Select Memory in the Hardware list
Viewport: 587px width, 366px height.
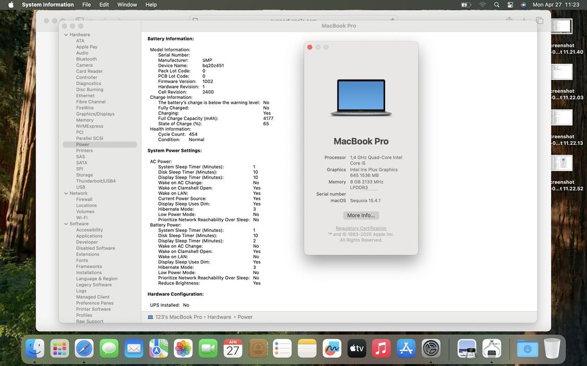pyautogui.click(x=85, y=120)
